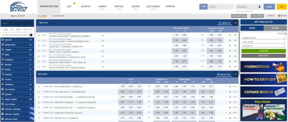Change Decimal odds format
Image resolution: width=288 pixels, height=122 pixels.
pos(271,16)
